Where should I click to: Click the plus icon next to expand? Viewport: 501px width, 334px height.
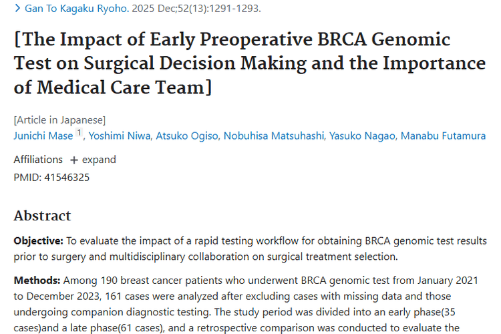tap(74, 160)
